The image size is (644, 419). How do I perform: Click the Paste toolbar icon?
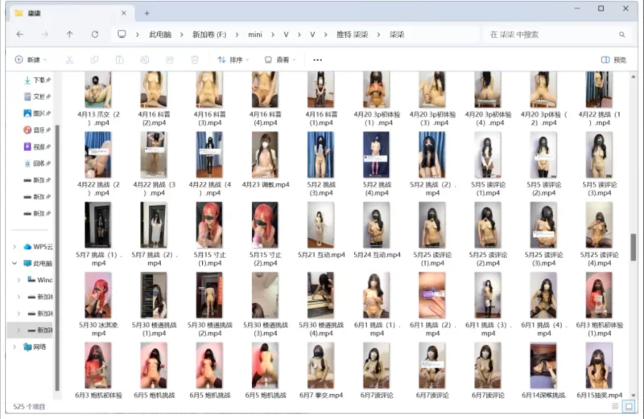(119, 60)
